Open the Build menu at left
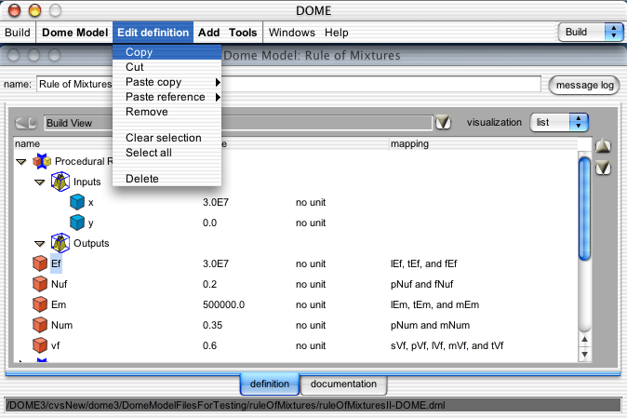 coord(18,33)
